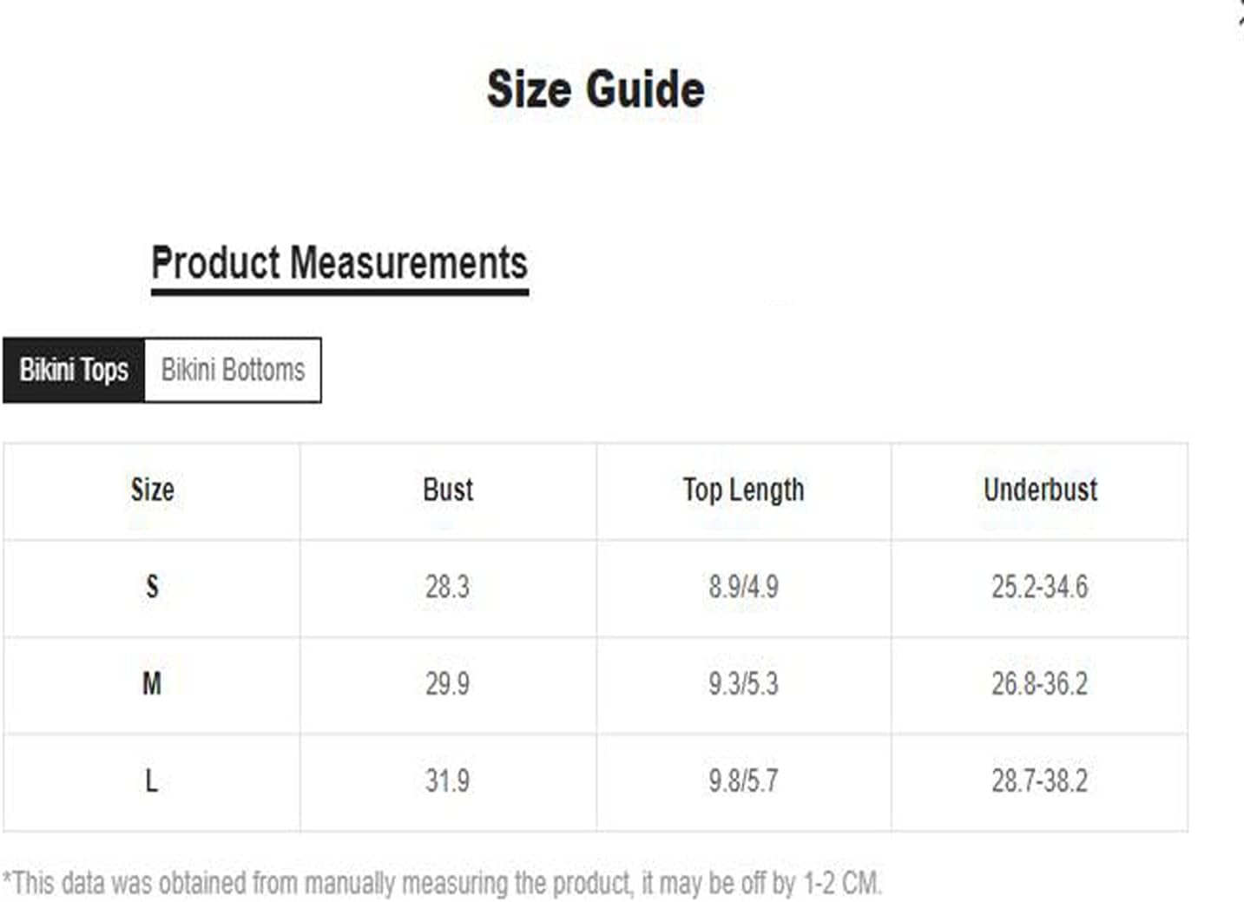The width and height of the screenshot is (1244, 902).
Task: Click the top length value 9.3/5.3
Action: [743, 684]
